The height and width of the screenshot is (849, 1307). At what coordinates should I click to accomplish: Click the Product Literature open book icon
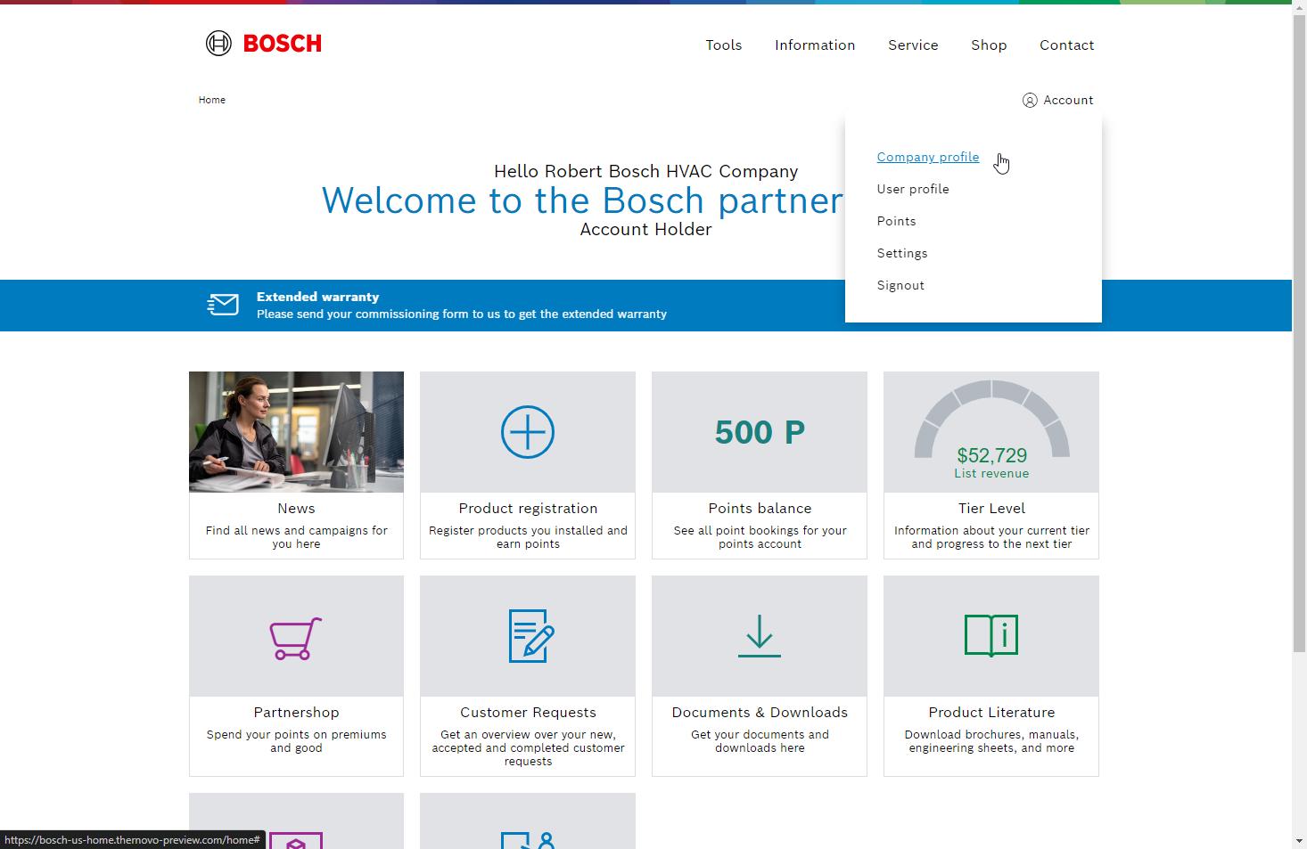(991, 635)
